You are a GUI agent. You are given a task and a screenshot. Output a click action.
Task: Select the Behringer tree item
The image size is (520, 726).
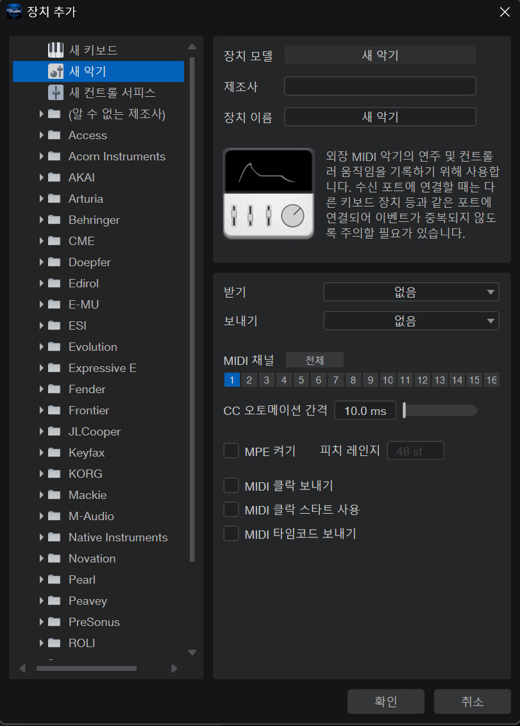coord(94,220)
